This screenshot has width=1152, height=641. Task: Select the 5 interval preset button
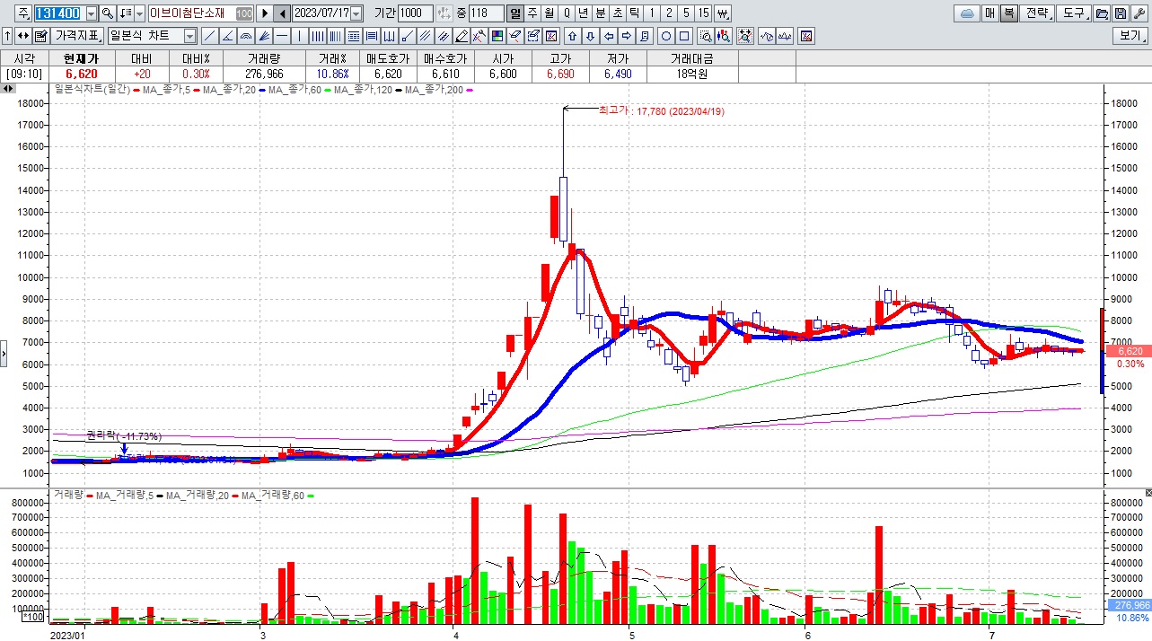pyautogui.click(x=686, y=13)
